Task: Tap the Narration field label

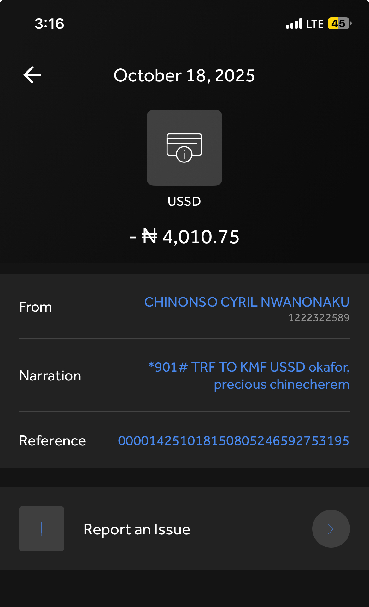Action: click(50, 376)
